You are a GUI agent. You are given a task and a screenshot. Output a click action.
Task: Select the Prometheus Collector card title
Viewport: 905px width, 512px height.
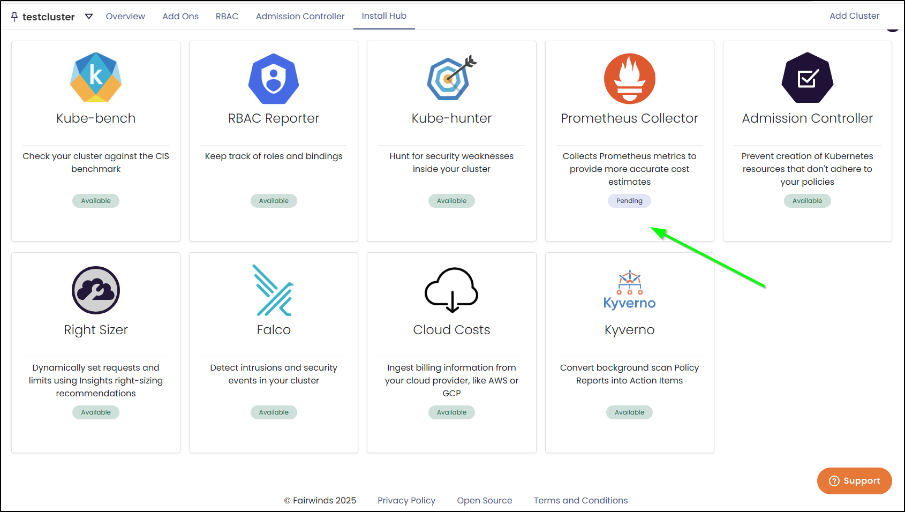[x=629, y=118]
